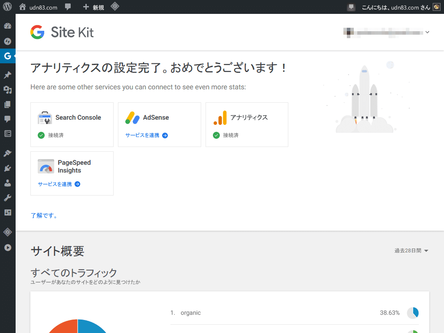The image size is (444, 333).
Task: Open Dashboard in the sidebar
Action: click(8, 26)
